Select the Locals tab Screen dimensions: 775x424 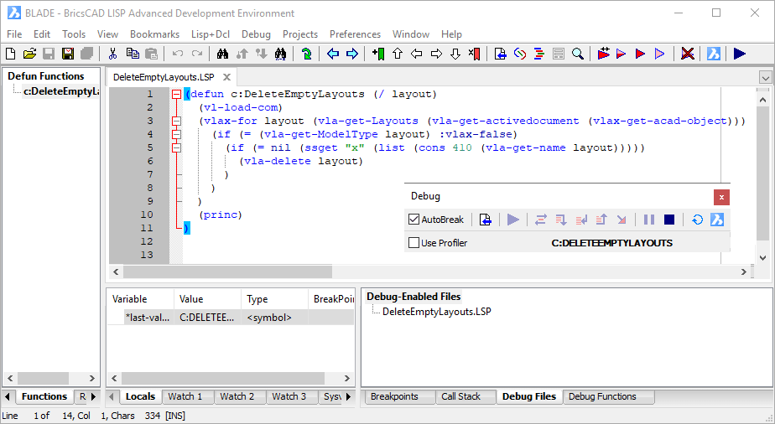coord(140,396)
